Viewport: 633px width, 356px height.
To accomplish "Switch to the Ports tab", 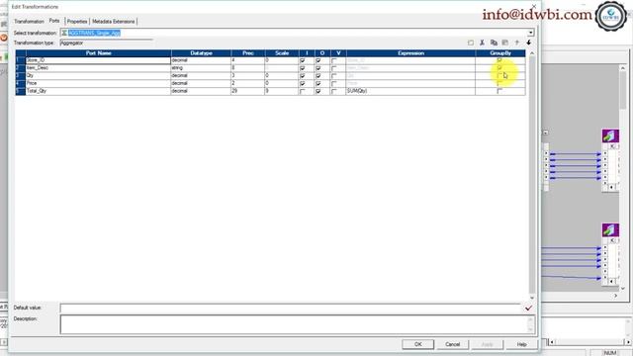I will coord(54,21).
